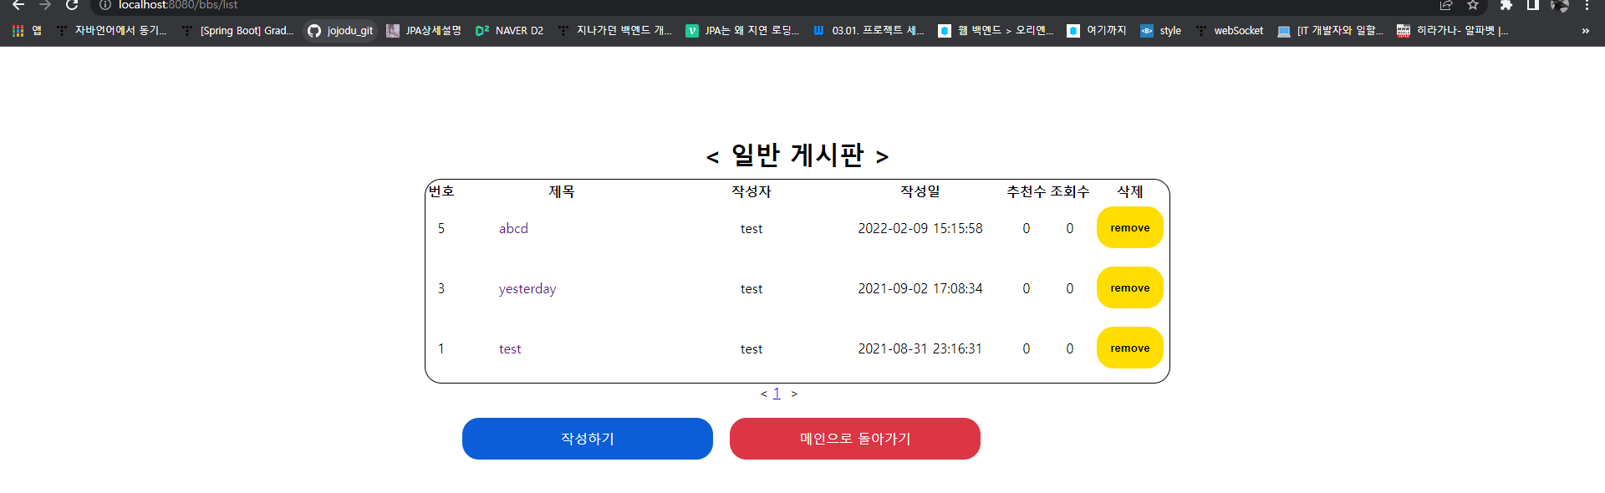Remove the yesterday post
This screenshot has width=1605, height=493.
coord(1130,287)
